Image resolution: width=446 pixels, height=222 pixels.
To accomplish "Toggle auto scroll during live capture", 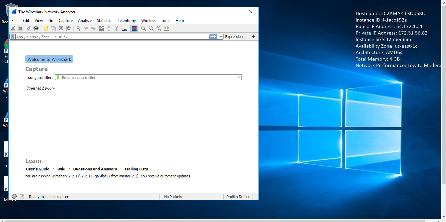I will (124, 29).
